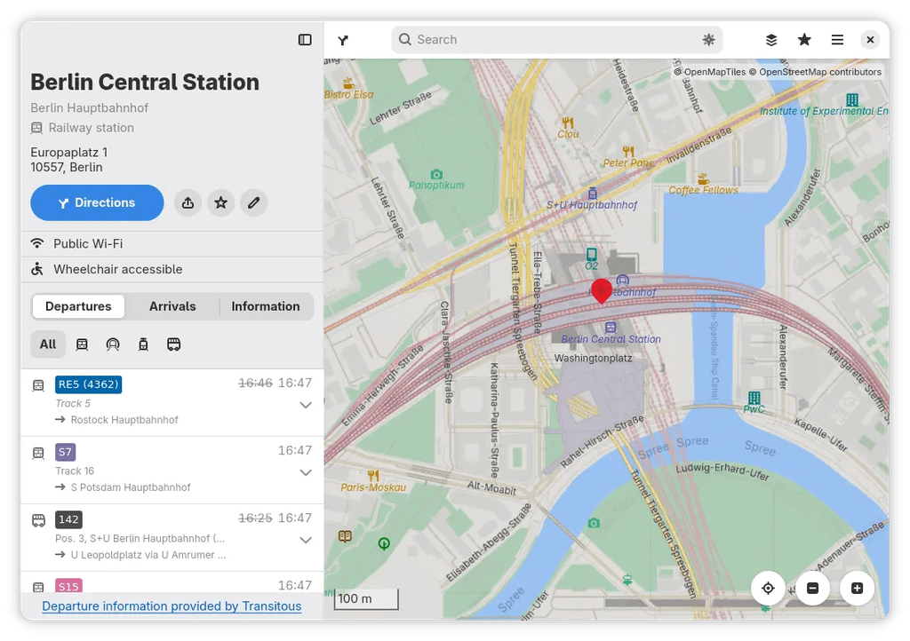Image resolution: width=910 pixels, height=641 pixels.
Task: Click the Search input field
Action: [556, 39]
